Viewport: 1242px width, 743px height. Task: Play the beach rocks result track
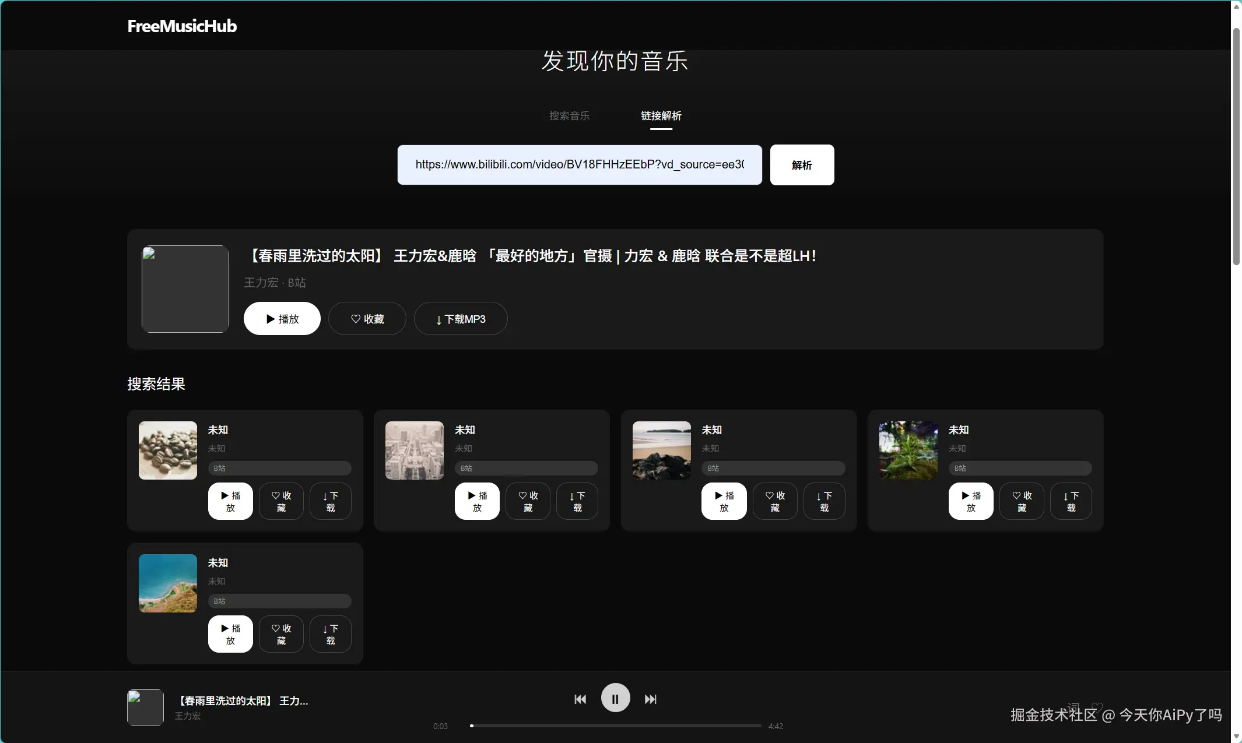pyautogui.click(x=724, y=501)
